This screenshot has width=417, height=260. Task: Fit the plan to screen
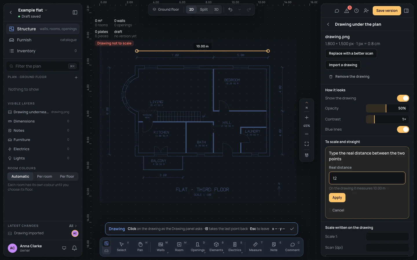point(307,144)
